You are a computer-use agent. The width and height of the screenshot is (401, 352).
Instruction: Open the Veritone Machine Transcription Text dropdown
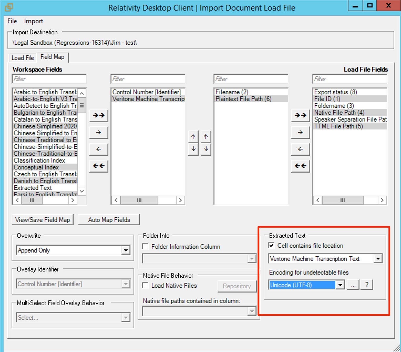point(378,259)
